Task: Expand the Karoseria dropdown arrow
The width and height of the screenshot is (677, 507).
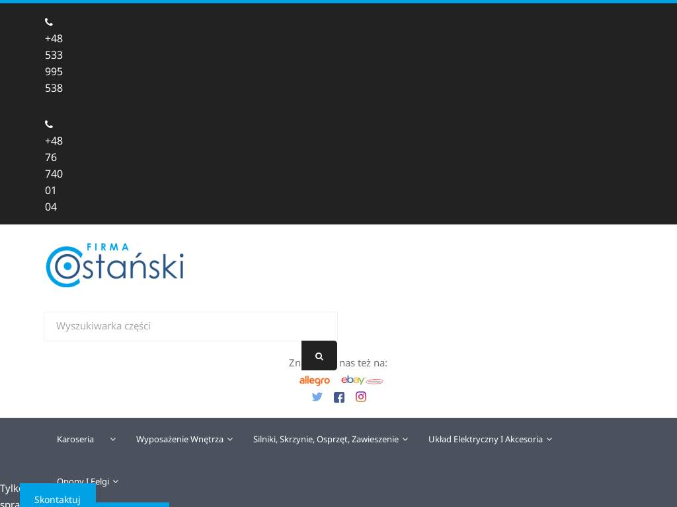Action: pyautogui.click(x=113, y=439)
